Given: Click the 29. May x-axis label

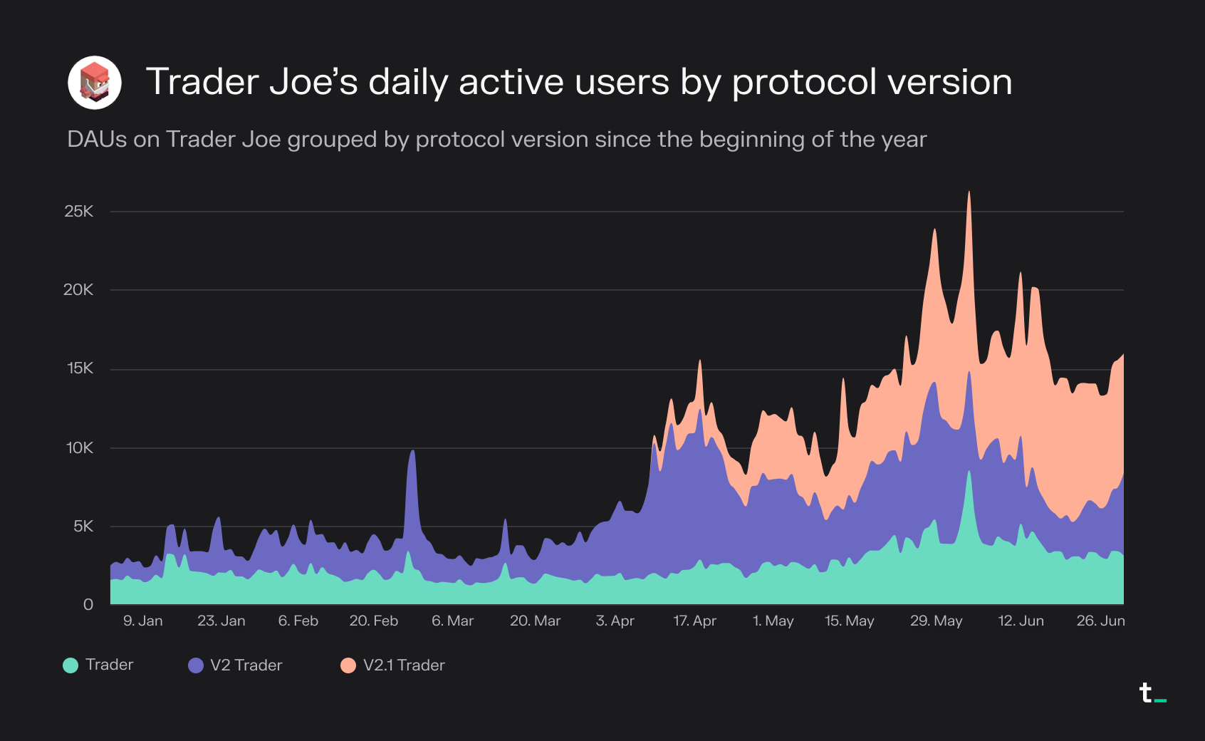Looking at the screenshot, I should [937, 621].
